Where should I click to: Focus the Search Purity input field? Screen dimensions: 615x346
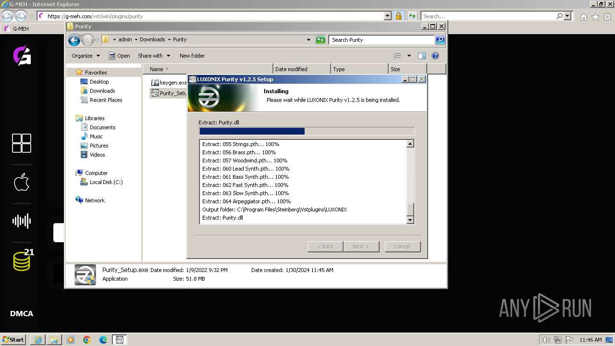pyautogui.click(x=382, y=40)
